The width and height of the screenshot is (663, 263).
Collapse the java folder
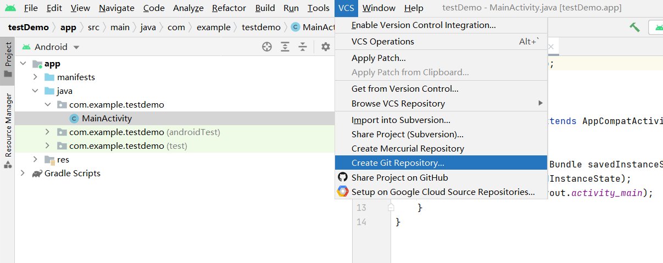coord(35,91)
